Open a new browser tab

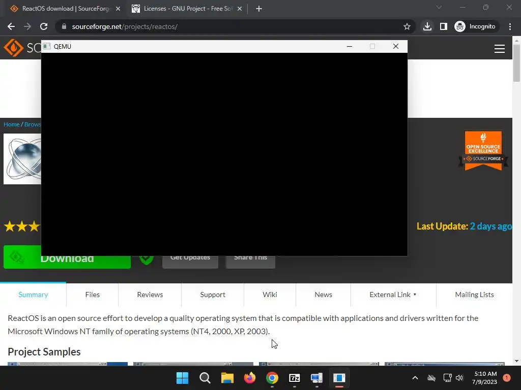tap(259, 9)
